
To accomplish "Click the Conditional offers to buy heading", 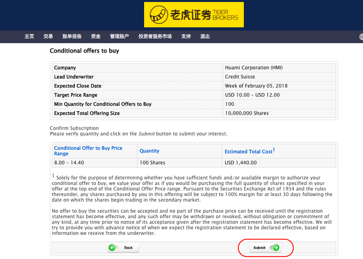I will click(84, 51).
